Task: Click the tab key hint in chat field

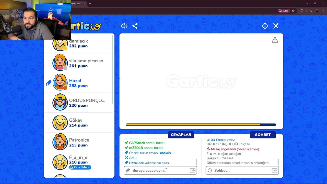Action: [x=274, y=170]
